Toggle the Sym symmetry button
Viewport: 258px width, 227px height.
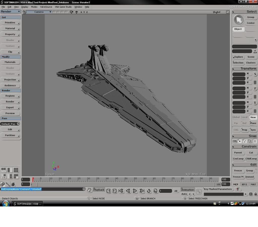(x=253, y=130)
